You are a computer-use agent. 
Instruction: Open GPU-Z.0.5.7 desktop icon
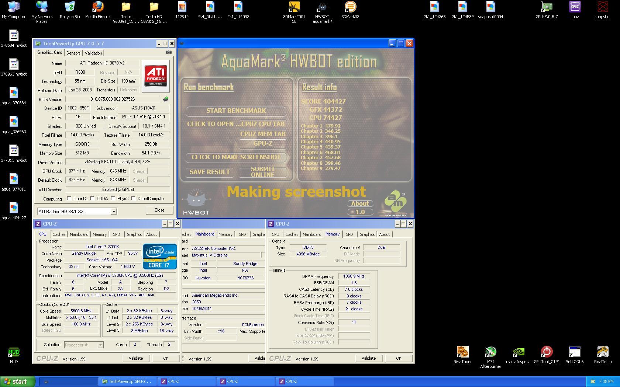pos(547,10)
